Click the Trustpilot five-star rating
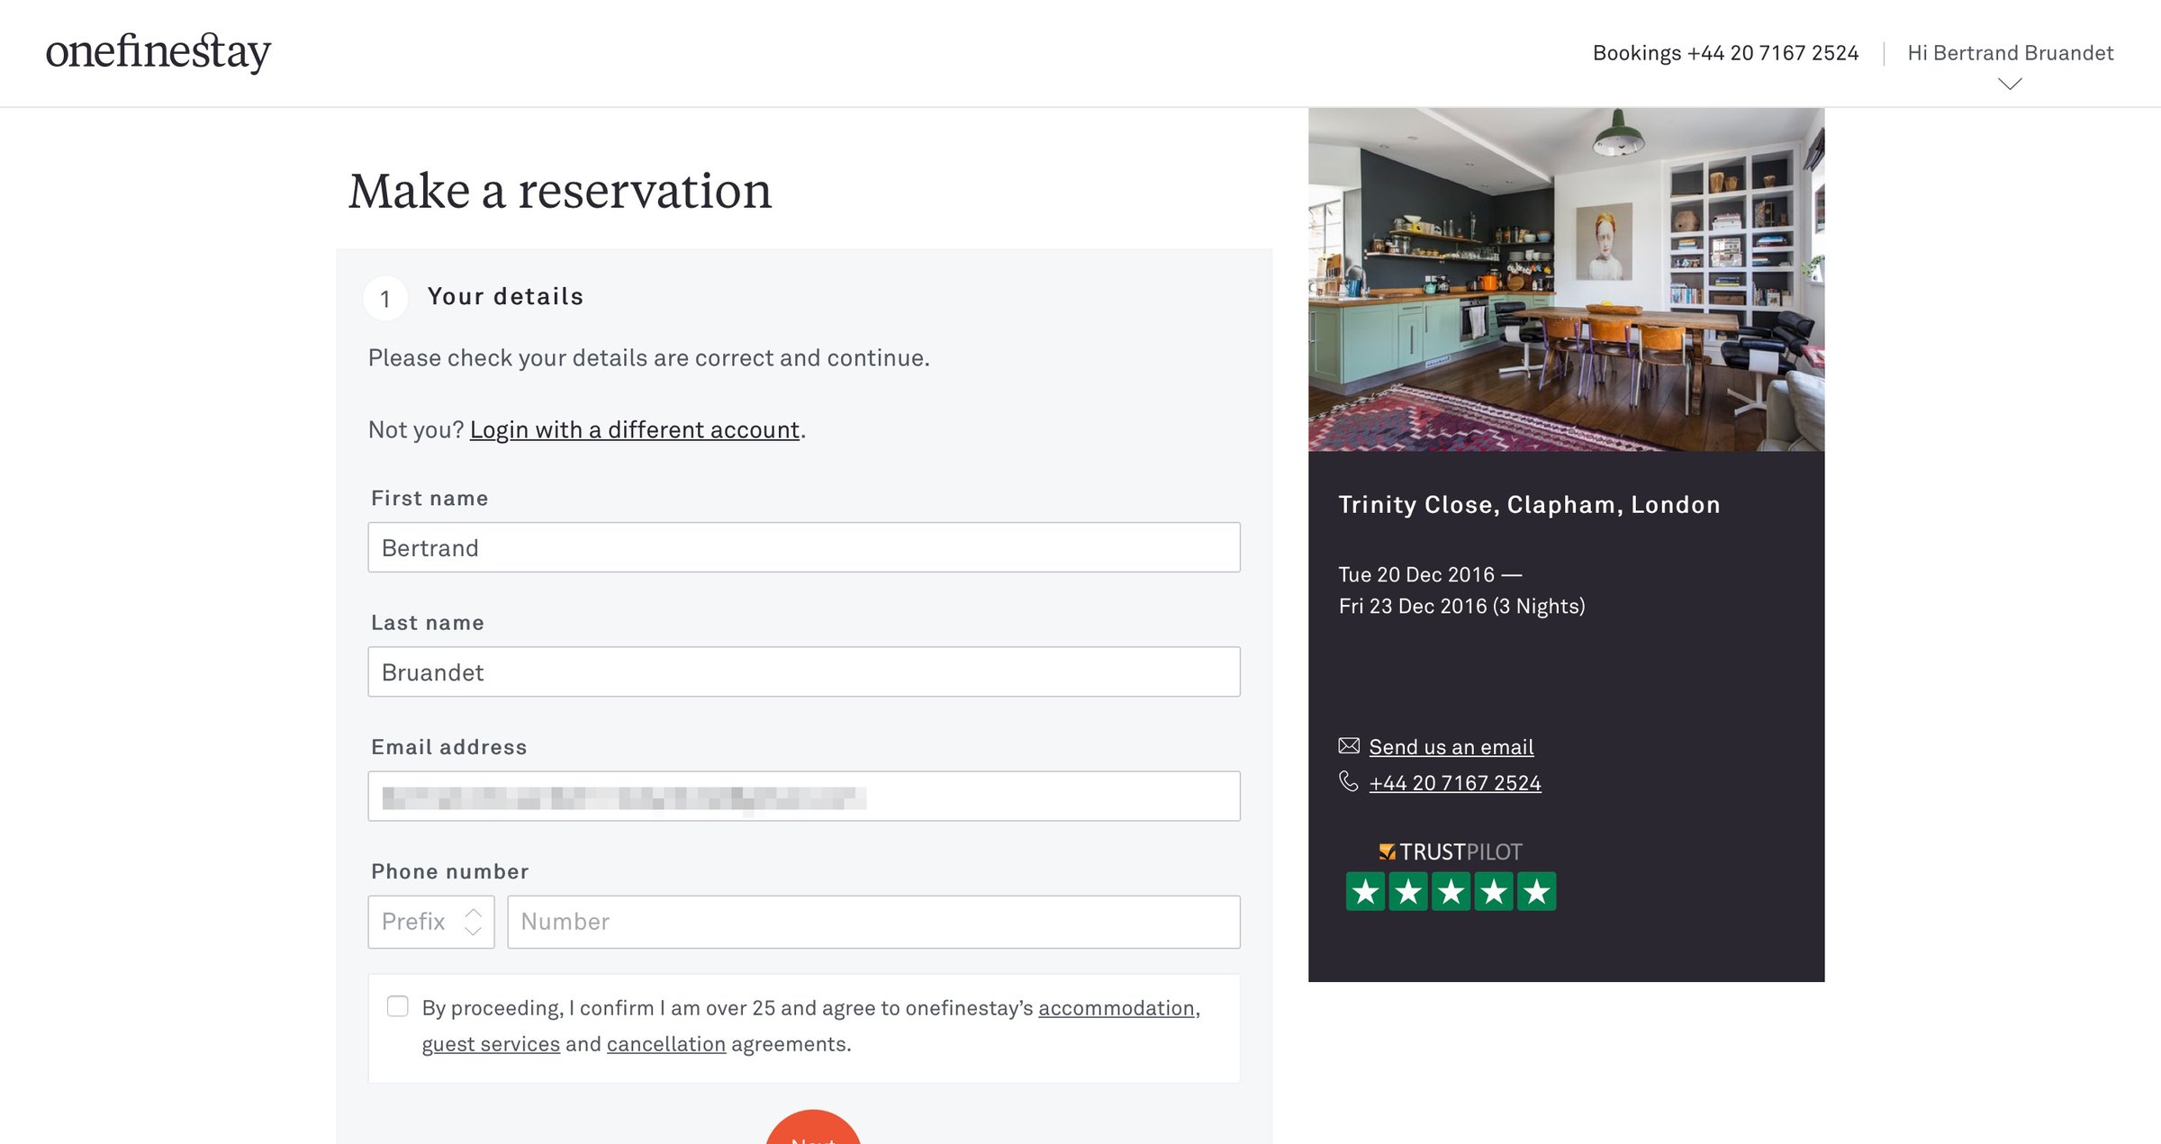Image resolution: width=2161 pixels, height=1144 pixels. tap(1451, 892)
